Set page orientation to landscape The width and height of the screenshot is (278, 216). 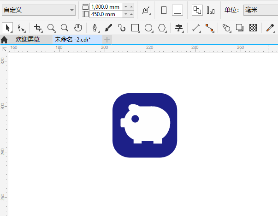coord(177,10)
